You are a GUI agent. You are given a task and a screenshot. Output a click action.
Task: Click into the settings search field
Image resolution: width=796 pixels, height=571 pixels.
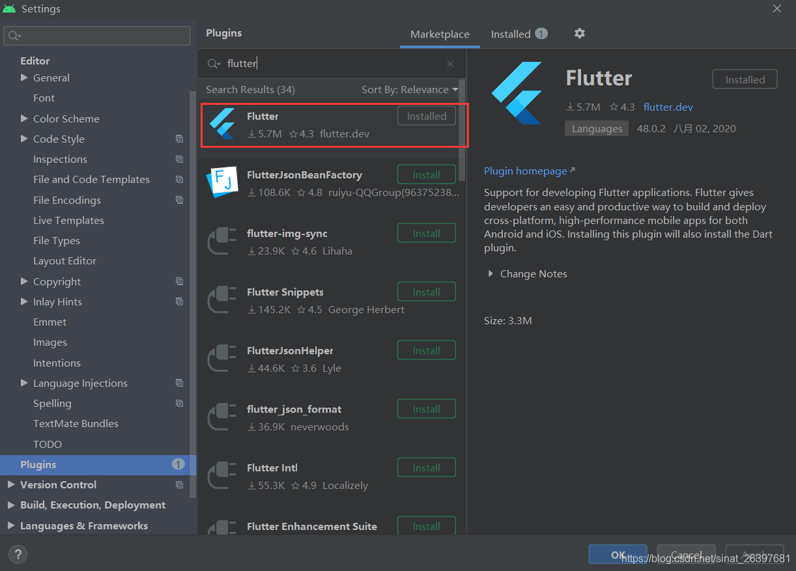coord(97,36)
